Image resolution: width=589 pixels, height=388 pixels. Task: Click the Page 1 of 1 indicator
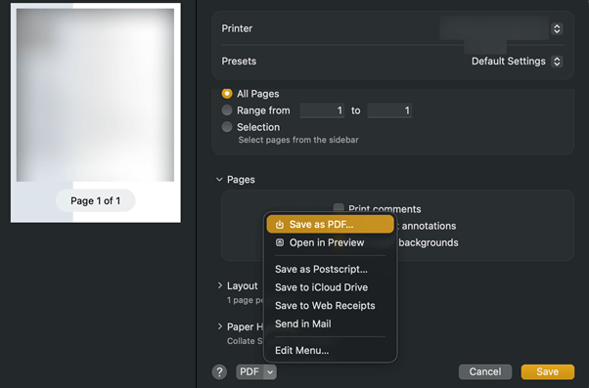96,200
